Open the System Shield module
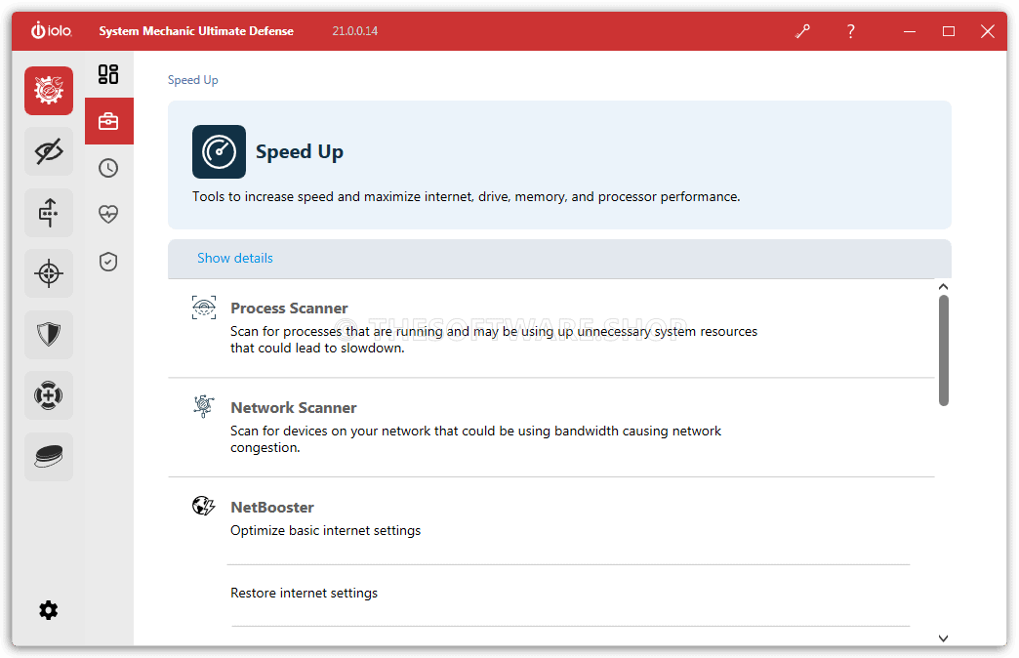The height and width of the screenshot is (658, 1019). [49, 334]
